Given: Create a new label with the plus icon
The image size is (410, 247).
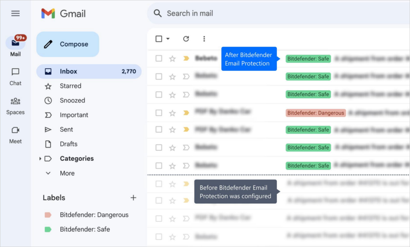Looking at the screenshot, I should pyautogui.click(x=133, y=198).
